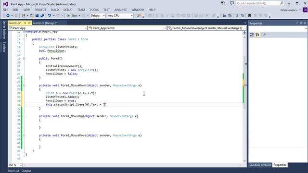Image resolution: width=308 pixels, height=173 pixels.
Task: Click in the Quick Launch search field
Action: (x=258, y=3)
